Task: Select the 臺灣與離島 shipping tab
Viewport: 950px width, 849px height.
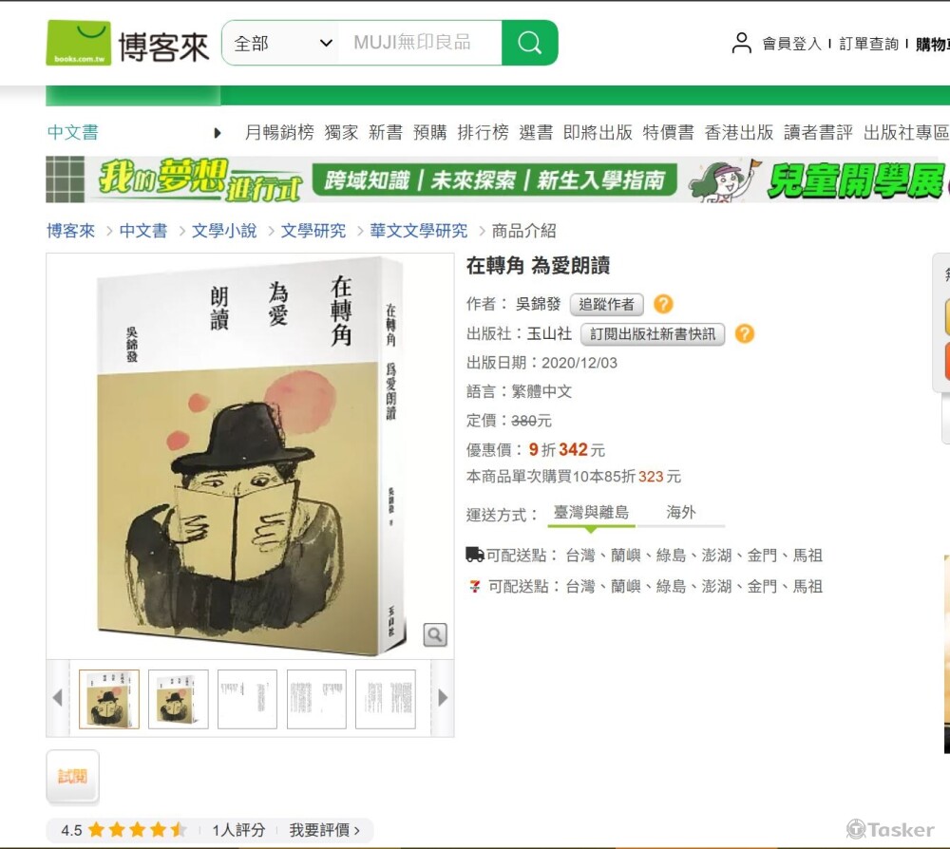Action: pos(591,512)
